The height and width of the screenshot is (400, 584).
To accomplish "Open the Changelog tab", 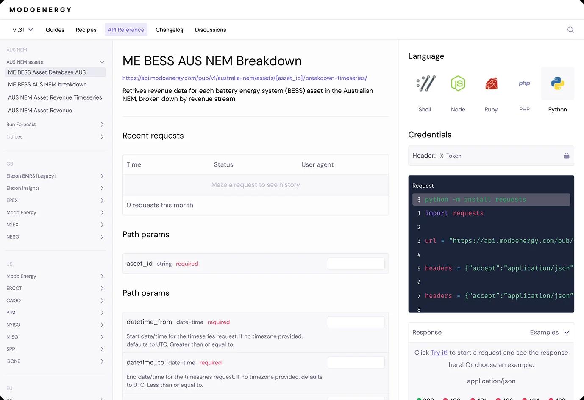I will click(169, 30).
